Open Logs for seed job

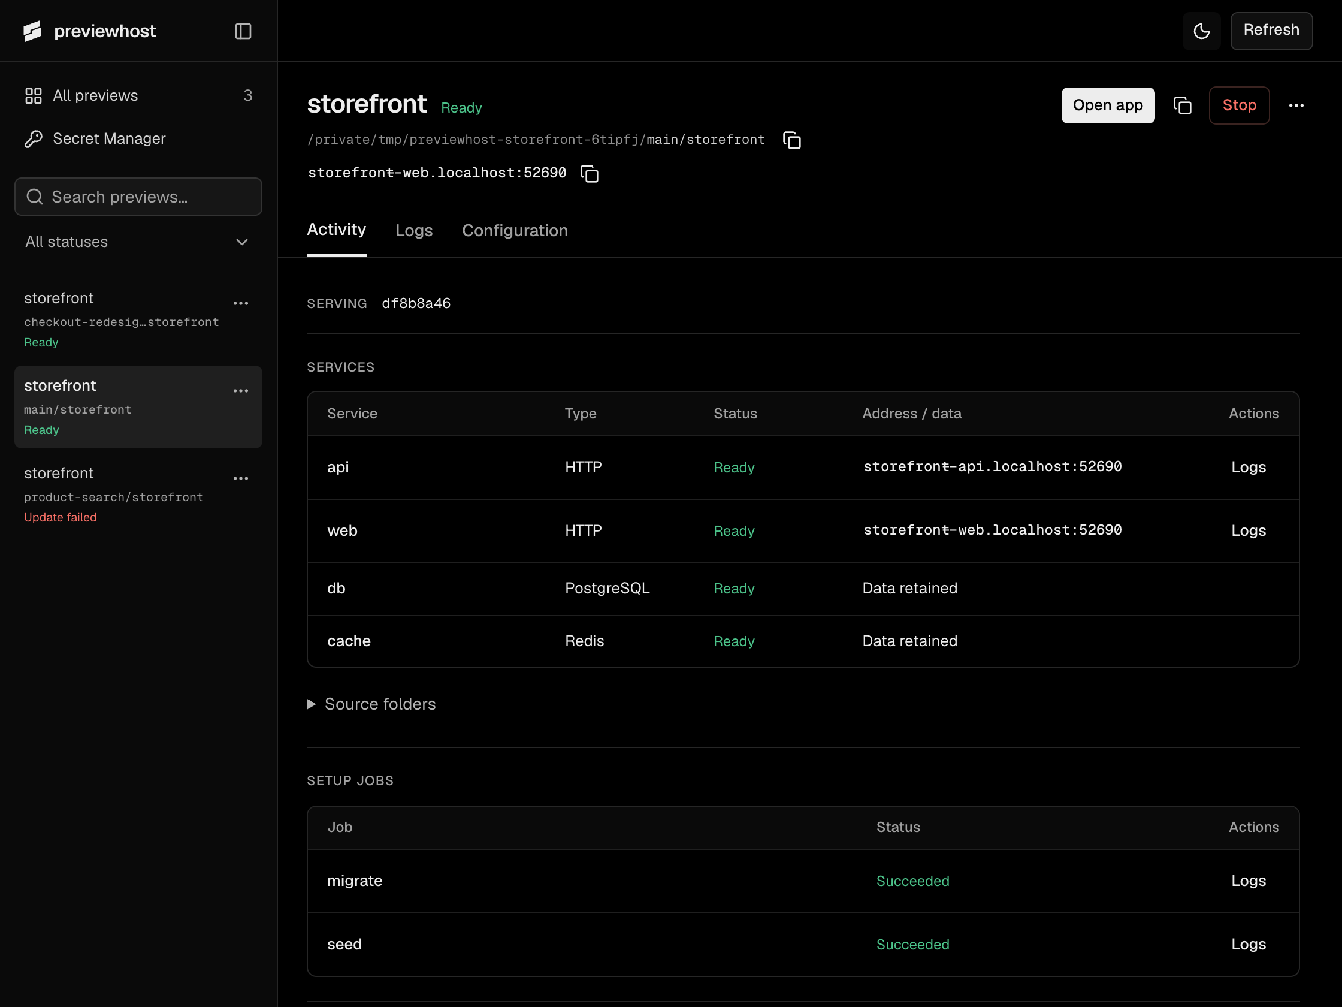1248,944
